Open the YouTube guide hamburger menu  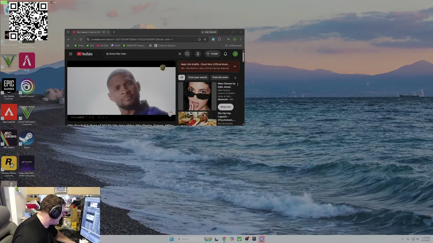[x=71, y=54]
